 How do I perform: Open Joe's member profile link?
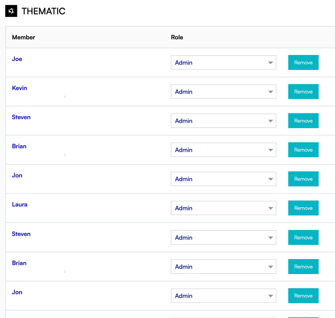[x=17, y=59]
